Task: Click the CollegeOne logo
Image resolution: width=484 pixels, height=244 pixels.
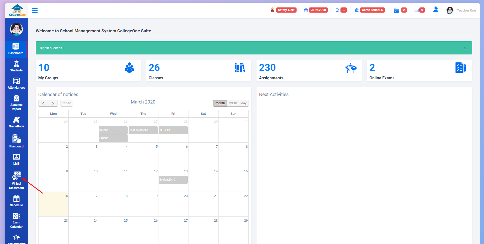Action: pos(17,11)
